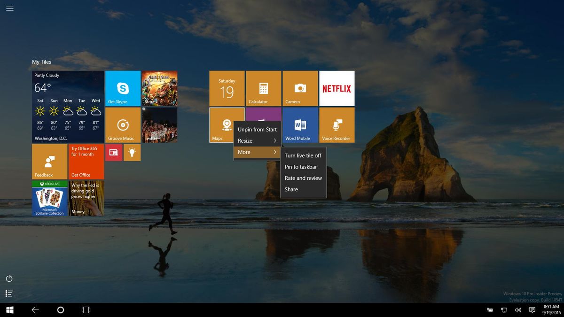Open the Camera app tile
Viewport: 564px width, 317px height.
click(x=300, y=88)
